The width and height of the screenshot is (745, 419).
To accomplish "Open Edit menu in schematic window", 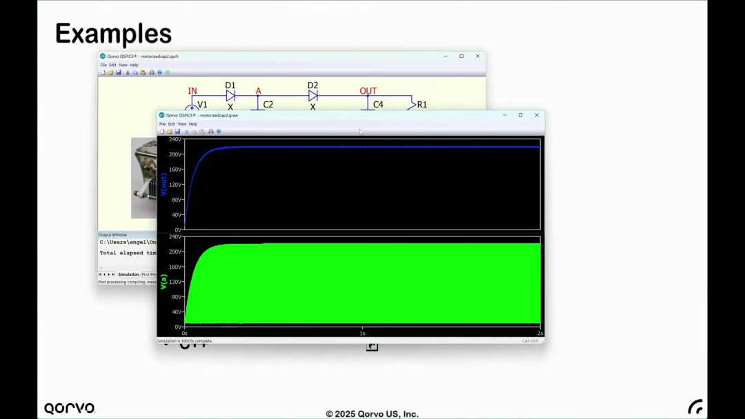I will pos(112,65).
